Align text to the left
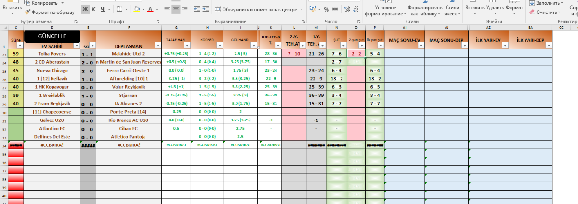The image size is (578, 204). pos(167,9)
